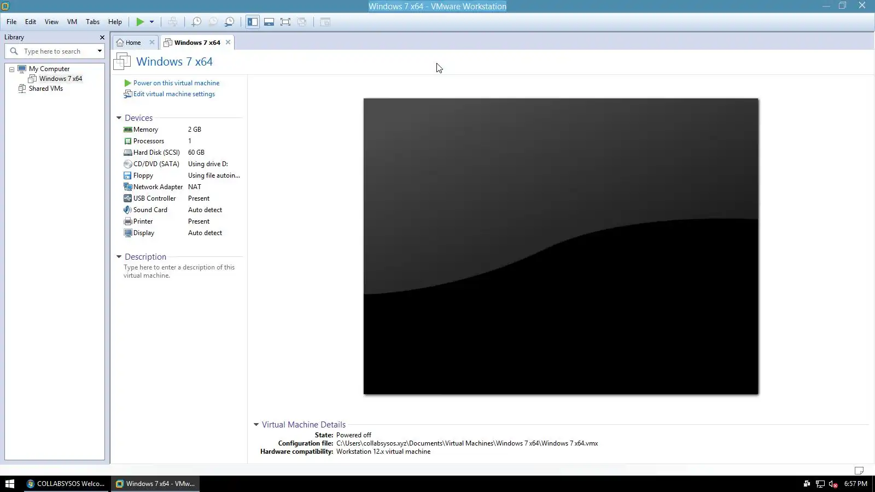Viewport: 875px width, 492px height.
Task: Click the Floppy device icon
Action: point(128,175)
